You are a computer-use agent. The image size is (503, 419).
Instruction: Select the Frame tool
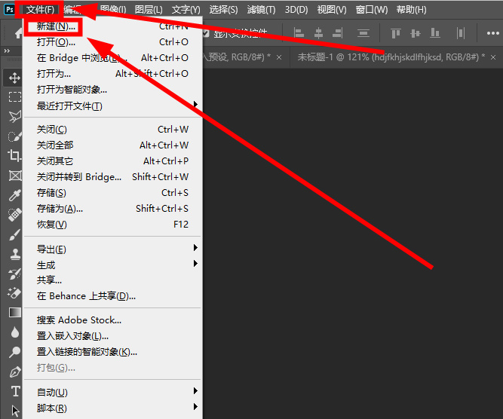point(15,176)
